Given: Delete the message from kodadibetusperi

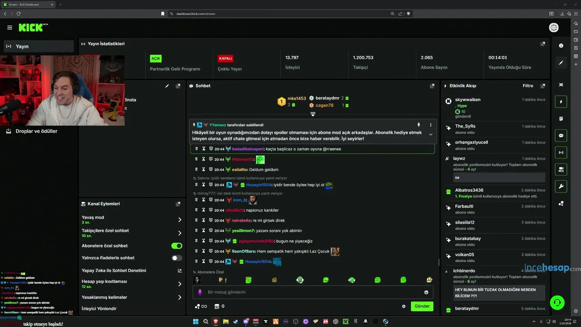Looking at the screenshot, I should click(197, 149).
